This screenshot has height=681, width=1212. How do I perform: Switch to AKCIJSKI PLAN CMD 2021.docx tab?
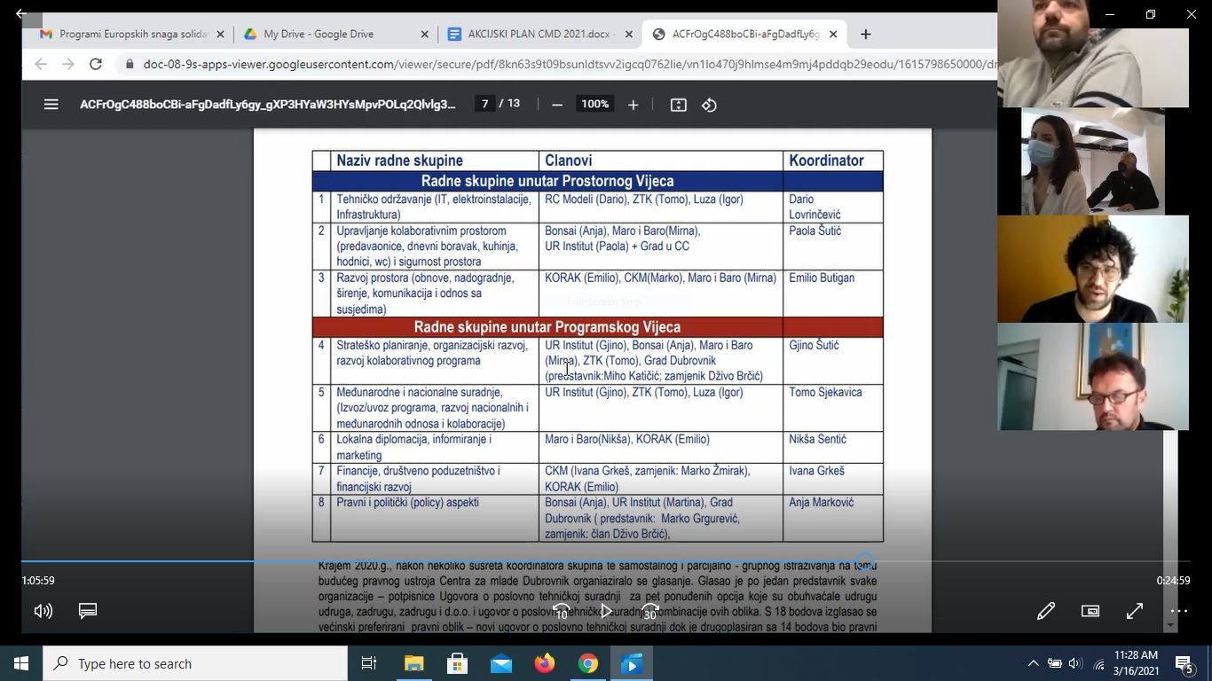539,34
